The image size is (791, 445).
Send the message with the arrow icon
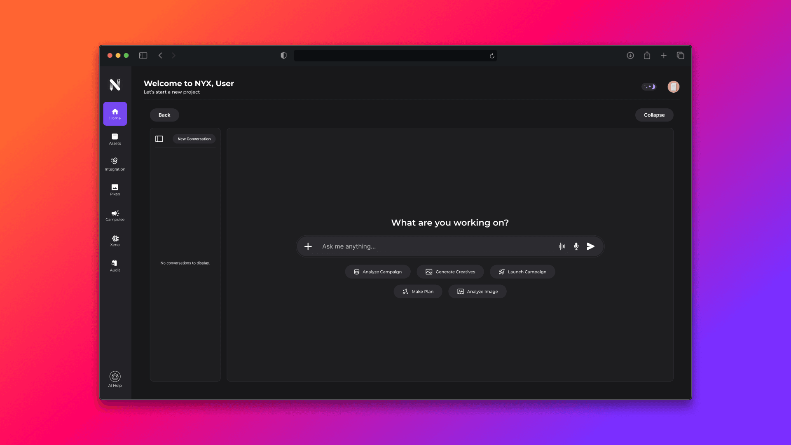coord(591,246)
